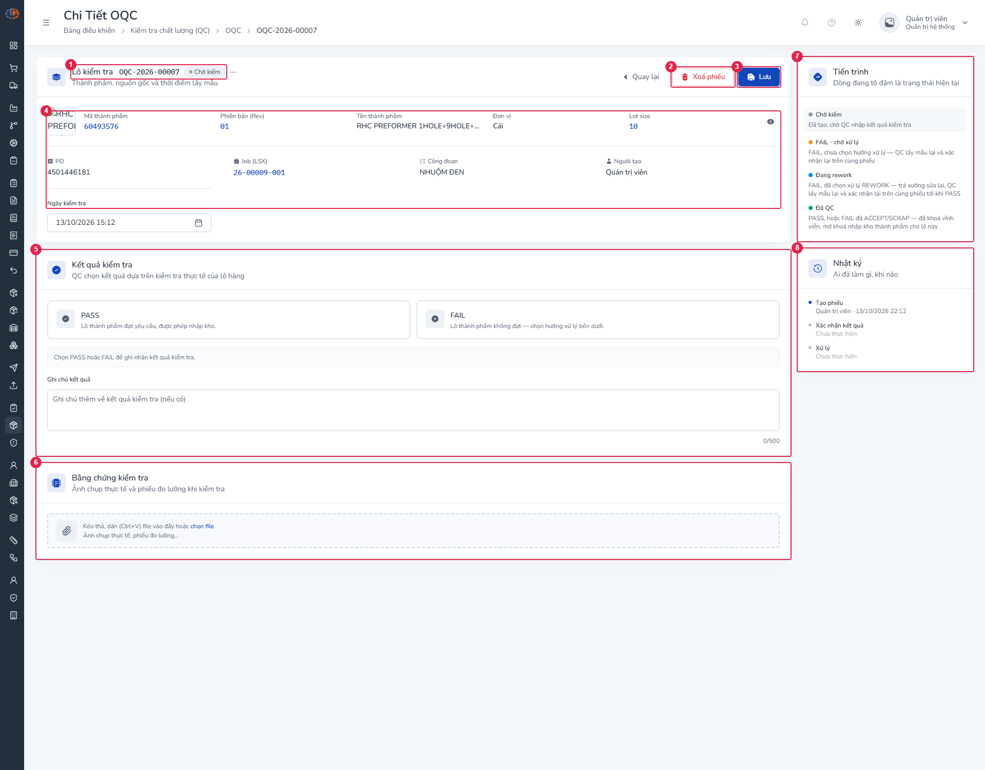Open the undo/return arrow sidebar icon

[14, 271]
